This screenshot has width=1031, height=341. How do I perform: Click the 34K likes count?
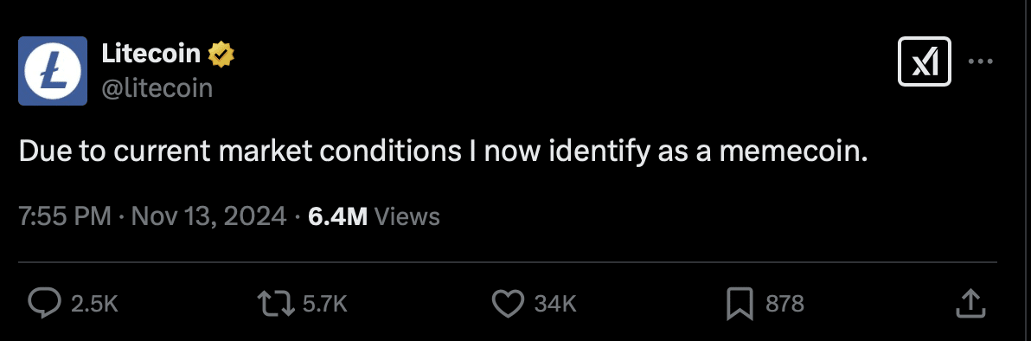[555, 304]
